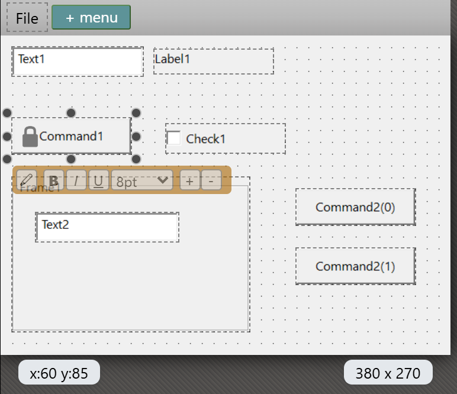Click the chevron arrow of font size combo
Screen dimensions: 457x394
pyautogui.click(x=163, y=180)
